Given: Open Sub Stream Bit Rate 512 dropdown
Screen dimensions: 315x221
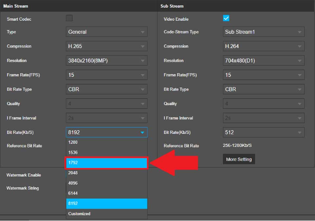Looking at the screenshot, I should pos(263,132).
